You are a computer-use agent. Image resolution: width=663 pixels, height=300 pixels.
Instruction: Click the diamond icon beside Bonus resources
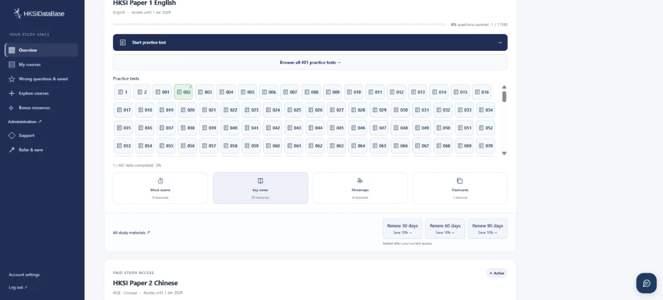click(x=12, y=108)
